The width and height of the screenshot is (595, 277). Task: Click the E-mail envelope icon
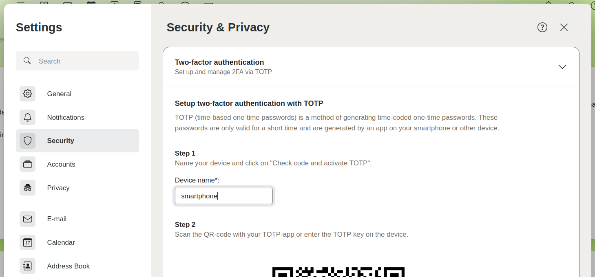coord(28,219)
